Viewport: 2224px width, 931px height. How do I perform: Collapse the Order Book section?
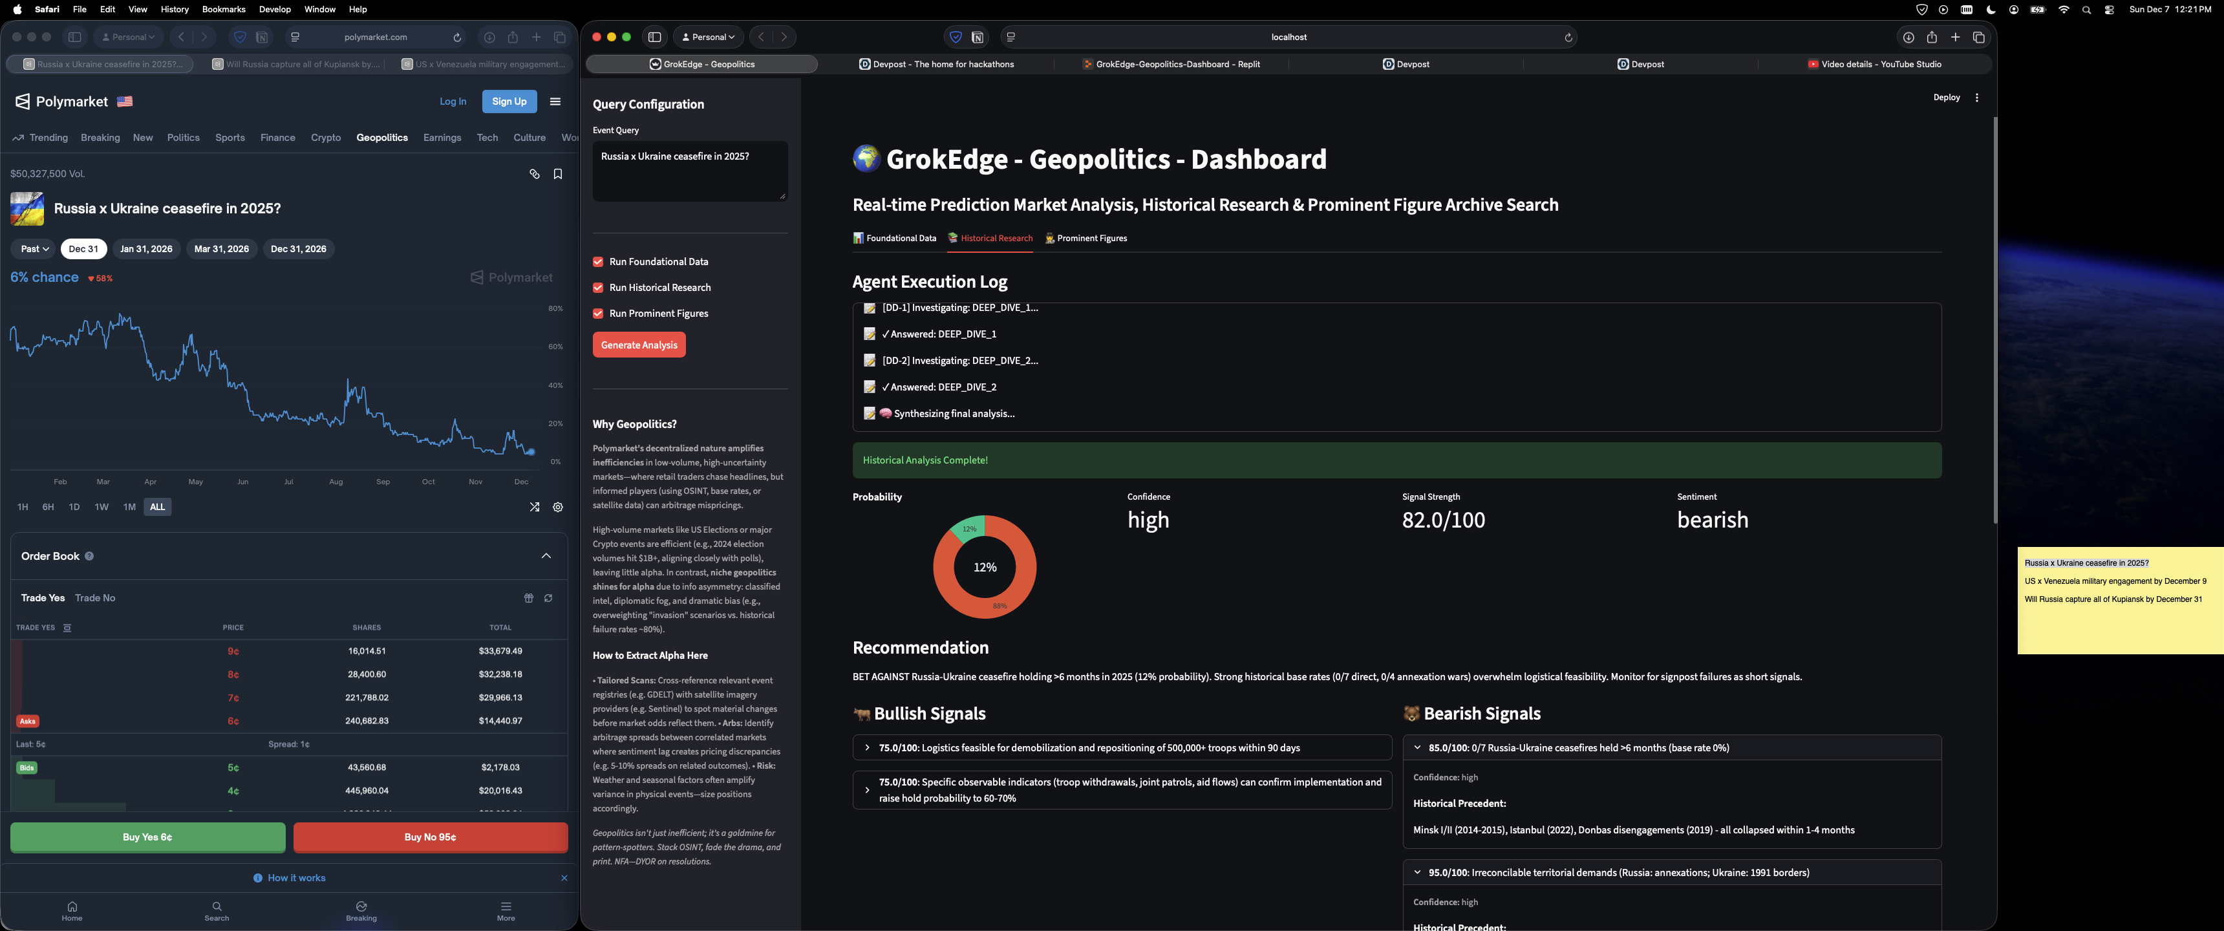click(x=546, y=556)
